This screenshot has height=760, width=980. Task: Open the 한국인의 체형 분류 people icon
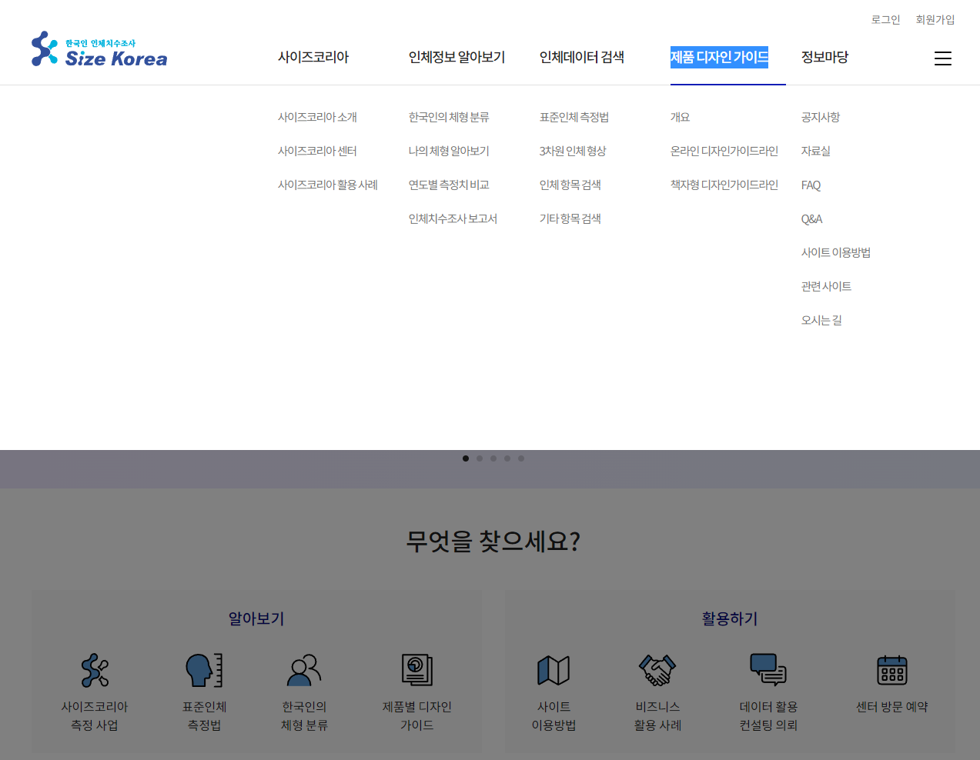[304, 670]
